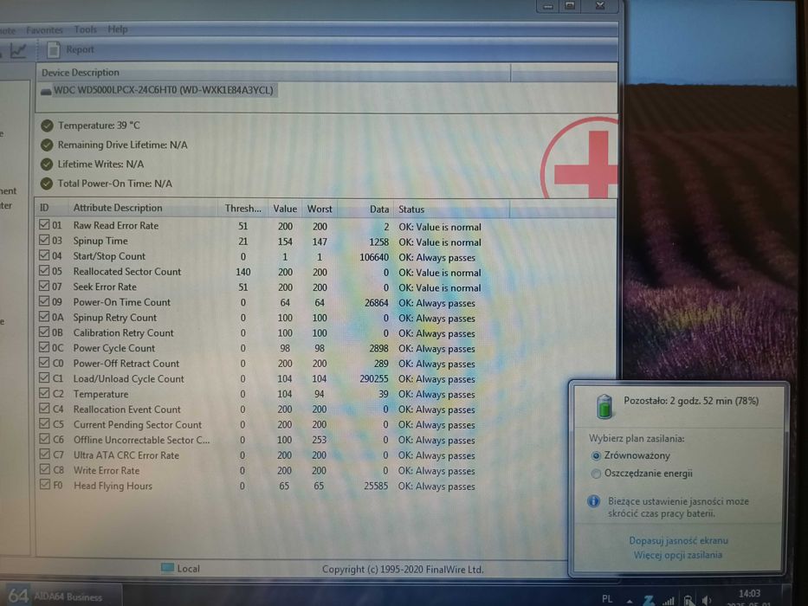The width and height of the screenshot is (808, 606).
Task: Toggle checkbox for C8 Write Error Rate
Action: point(44,469)
